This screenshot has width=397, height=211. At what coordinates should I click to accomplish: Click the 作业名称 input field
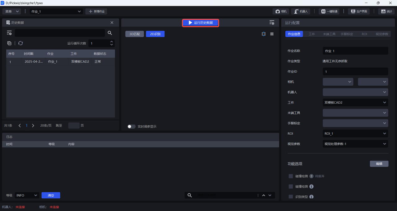pyautogui.click(x=355, y=51)
